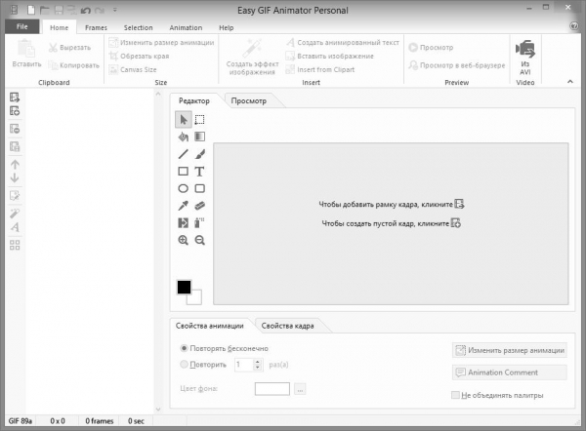This screenshot has width=586, height=431.
Task: Click the white background color swatch
Action: point(196,298)
